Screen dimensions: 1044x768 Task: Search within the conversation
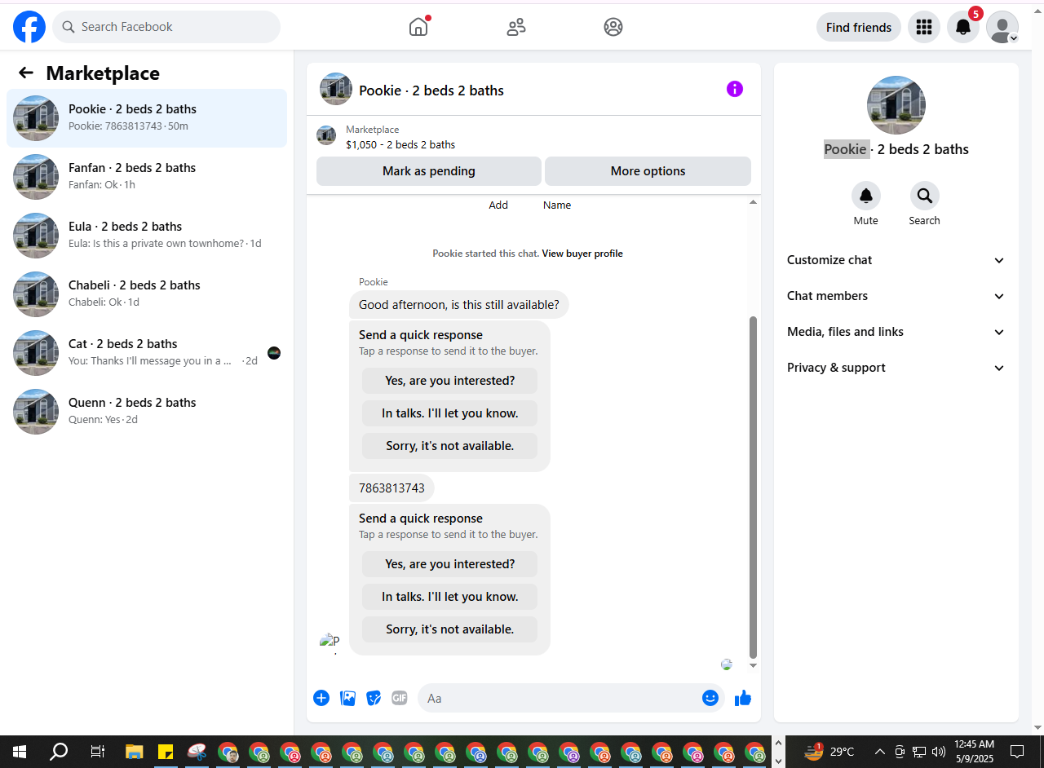point(925,196)
